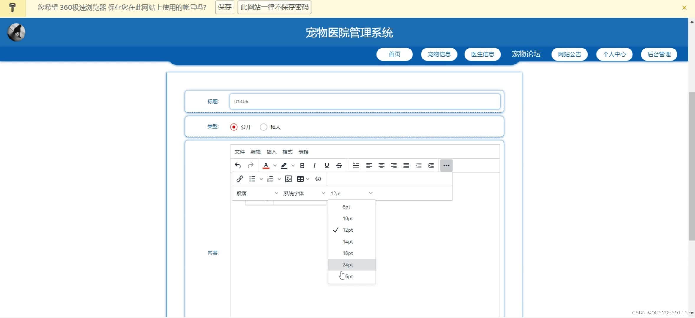The image size is (695, 318).
Task: Open text color dropdown arrow
Action: click(x=275, y=165)
